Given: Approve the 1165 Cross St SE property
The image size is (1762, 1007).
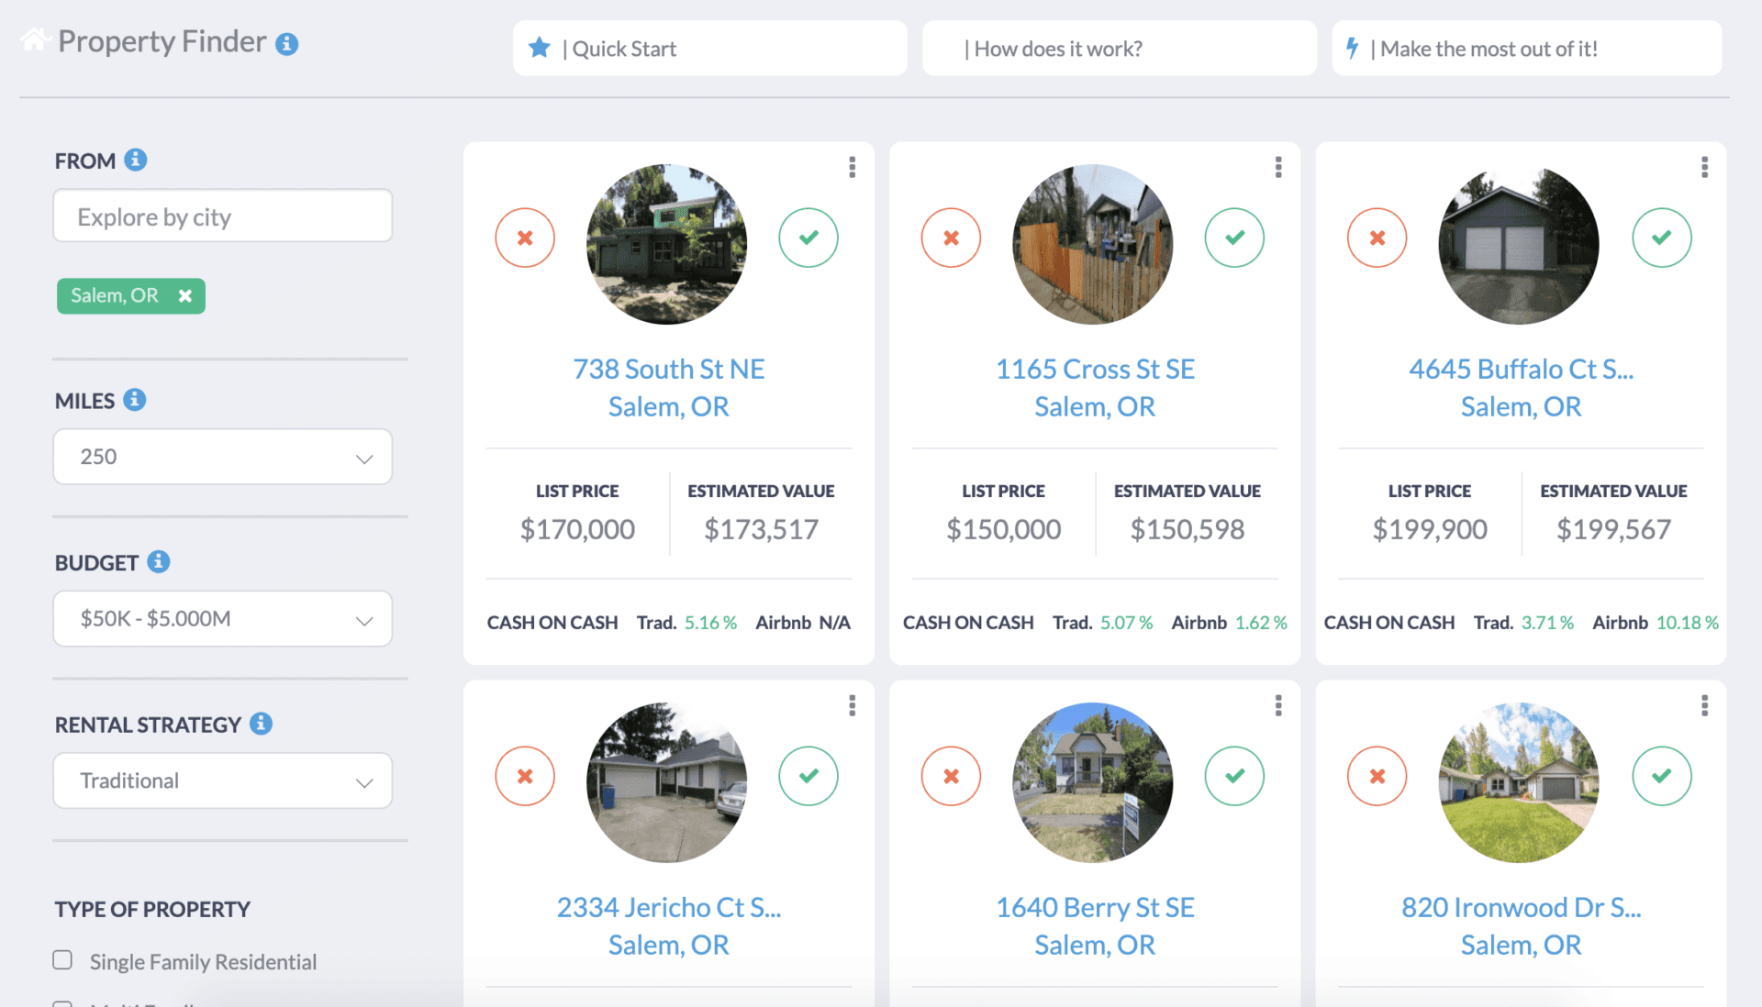Looking at the screenshot, I should coord(1234,238).
